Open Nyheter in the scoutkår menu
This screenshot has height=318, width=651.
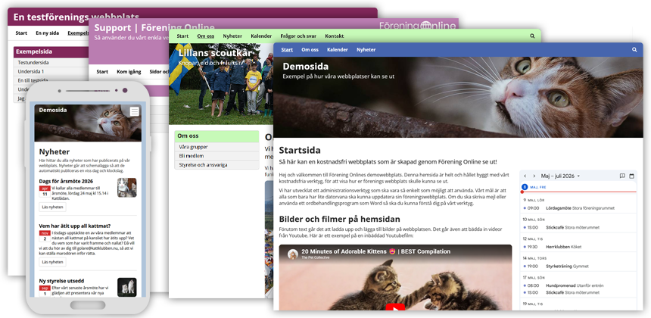(x=232, y=36)
